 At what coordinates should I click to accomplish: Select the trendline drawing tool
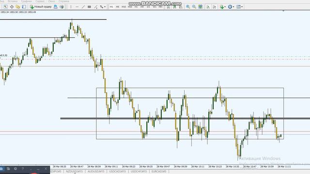83,7
